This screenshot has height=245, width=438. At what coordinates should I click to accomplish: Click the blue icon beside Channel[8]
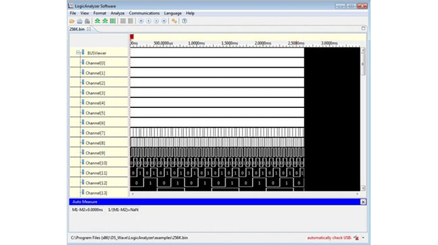pos(83,142)
